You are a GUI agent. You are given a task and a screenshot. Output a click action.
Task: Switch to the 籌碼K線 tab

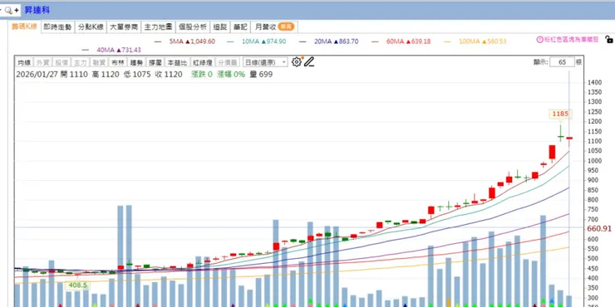pos(24,27)
